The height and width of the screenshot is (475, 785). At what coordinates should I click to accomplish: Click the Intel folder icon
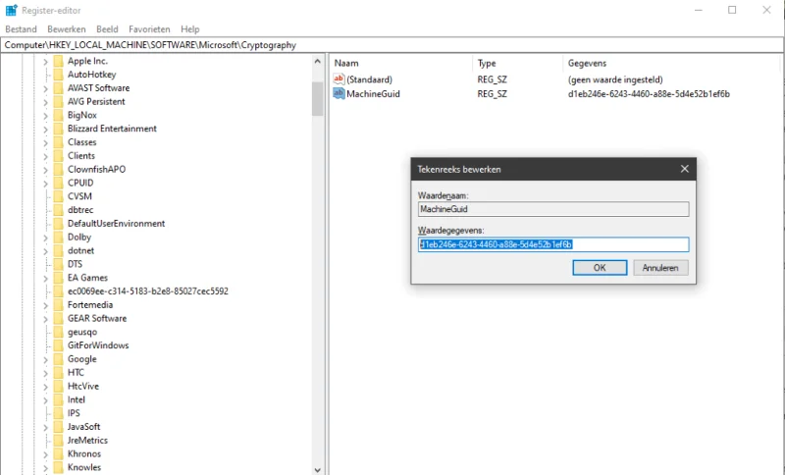click(x=59, y=399)
